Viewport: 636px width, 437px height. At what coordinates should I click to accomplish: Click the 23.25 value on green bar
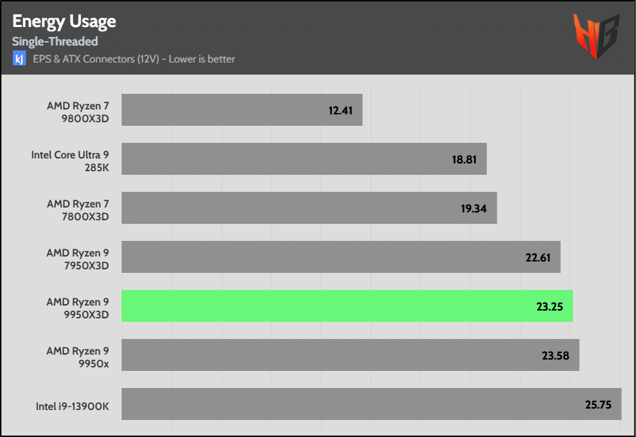pyautogui.click(x=550, y=306)
